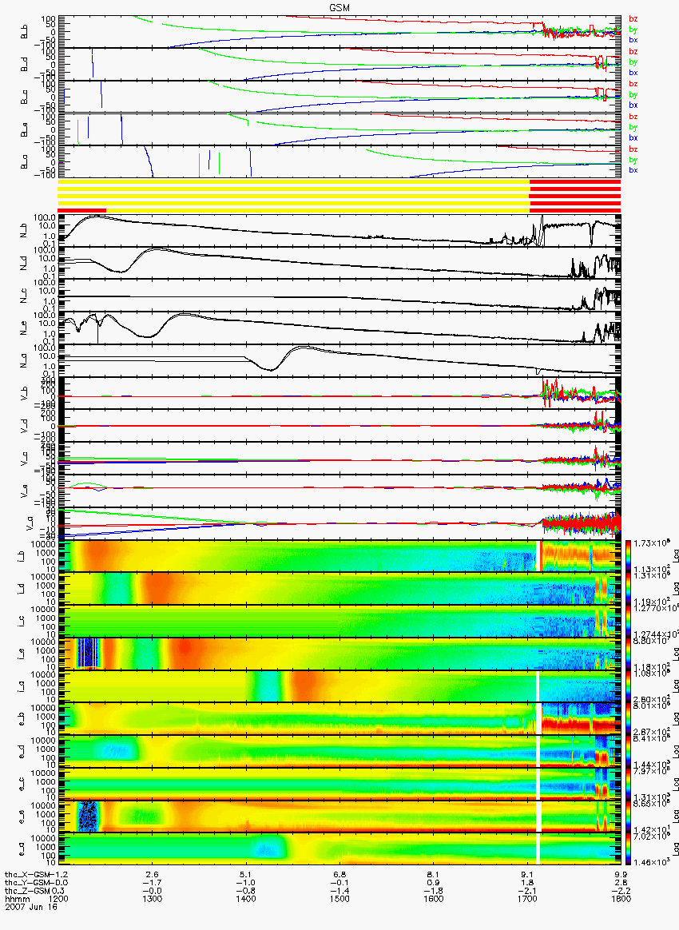Select the B_c axis label

25,97
